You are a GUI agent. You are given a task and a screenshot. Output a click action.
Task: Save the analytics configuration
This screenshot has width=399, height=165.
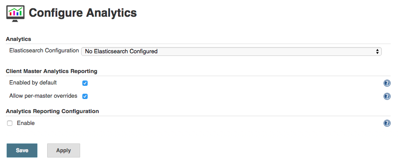click(22, 150)
